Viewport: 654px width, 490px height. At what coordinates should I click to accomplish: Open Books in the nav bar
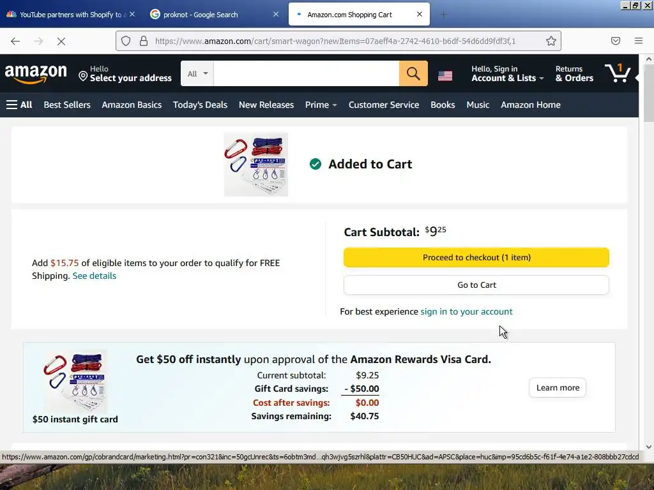click(443, 105)
